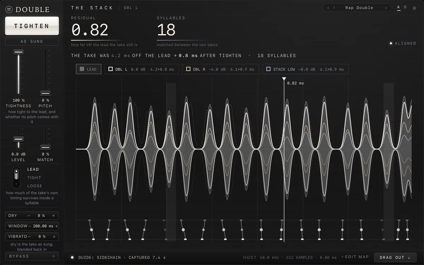
Task: Go to next preset with right chevron
Action: 386,8
